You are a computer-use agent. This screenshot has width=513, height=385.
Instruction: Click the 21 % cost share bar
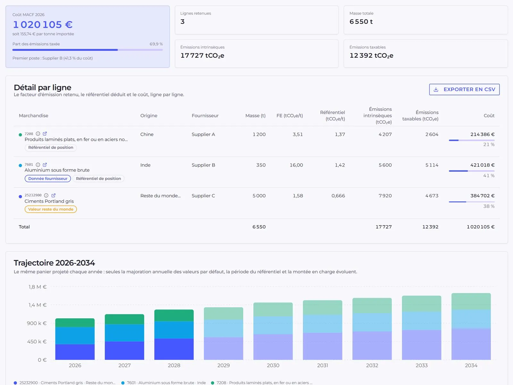[472, 140]
